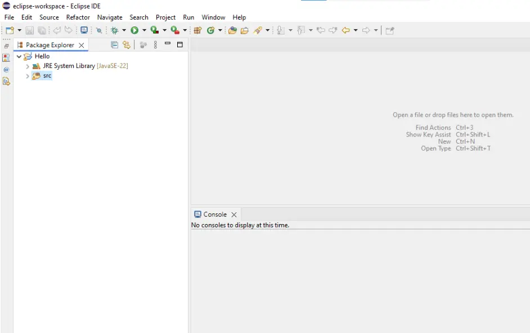Click the Pin Editor icon
Viewport: 530px width, 333px height.
390,30
